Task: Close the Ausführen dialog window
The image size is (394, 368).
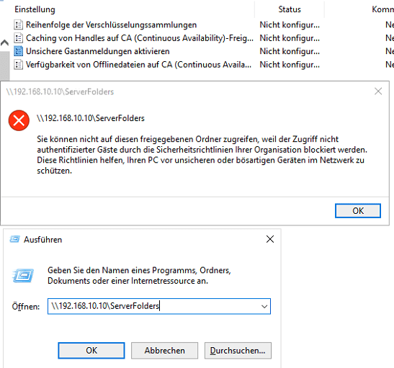Action: 270,239
